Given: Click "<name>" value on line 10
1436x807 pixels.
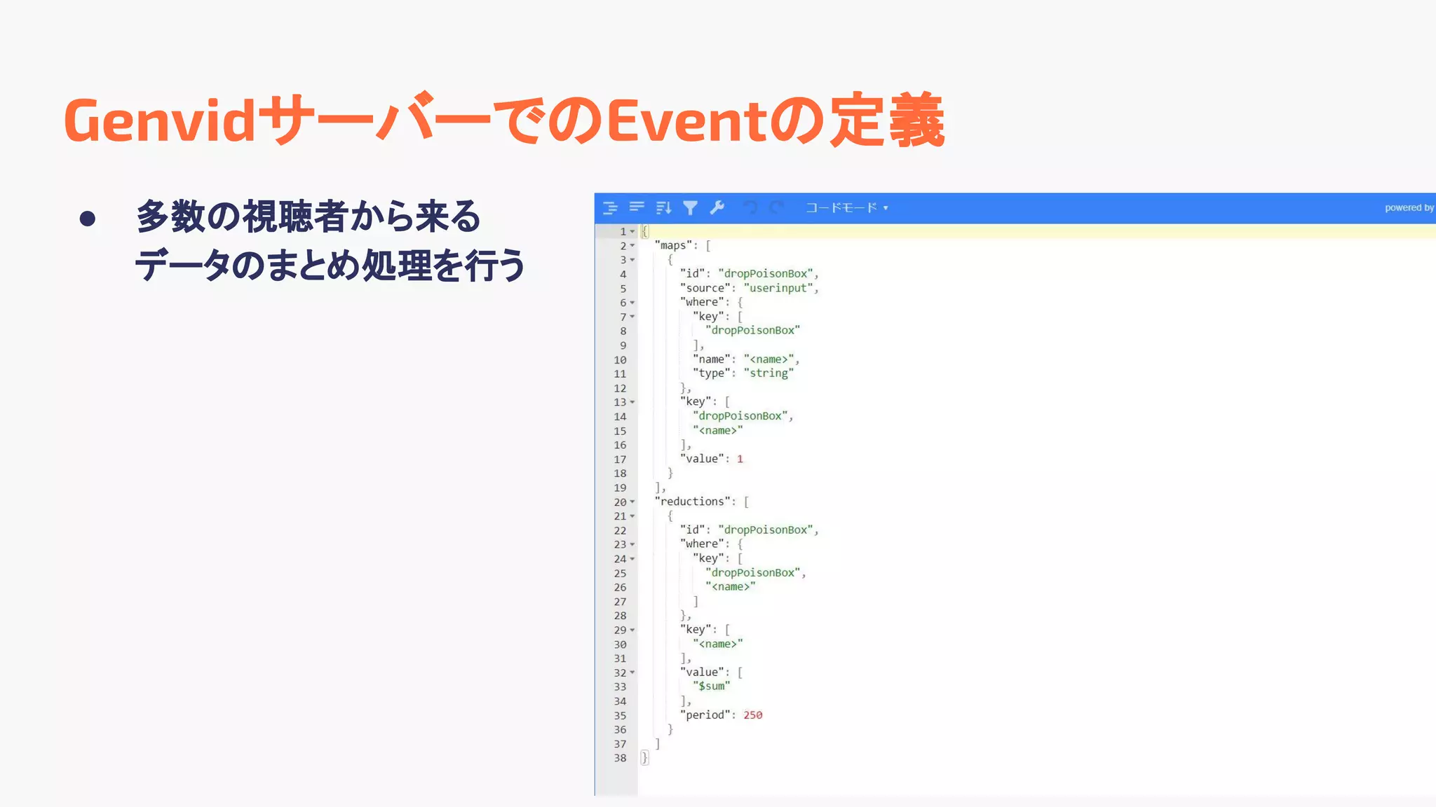Looking at the screenshot, I should (768, 359).
